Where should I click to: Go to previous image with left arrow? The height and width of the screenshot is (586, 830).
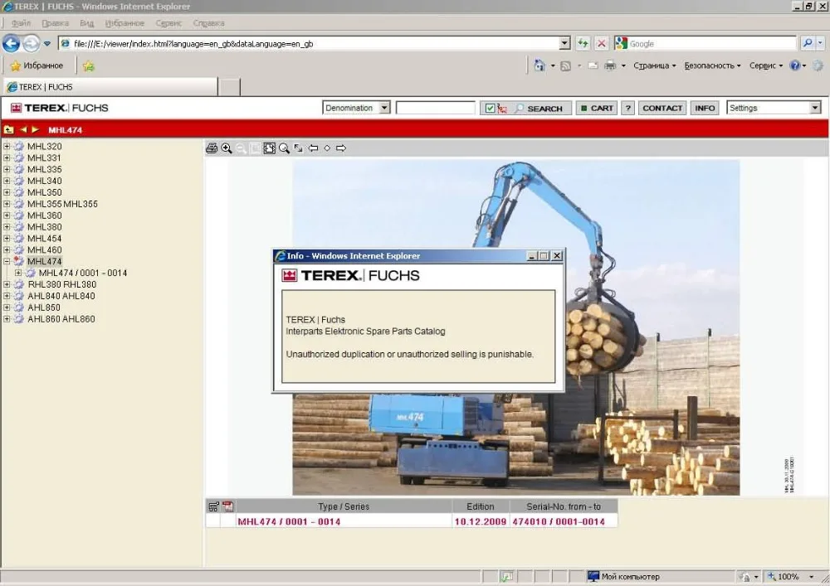313,148
